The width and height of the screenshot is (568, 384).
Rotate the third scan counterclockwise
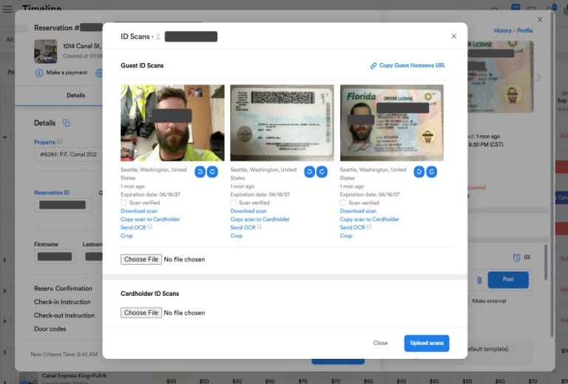(419, 172)
